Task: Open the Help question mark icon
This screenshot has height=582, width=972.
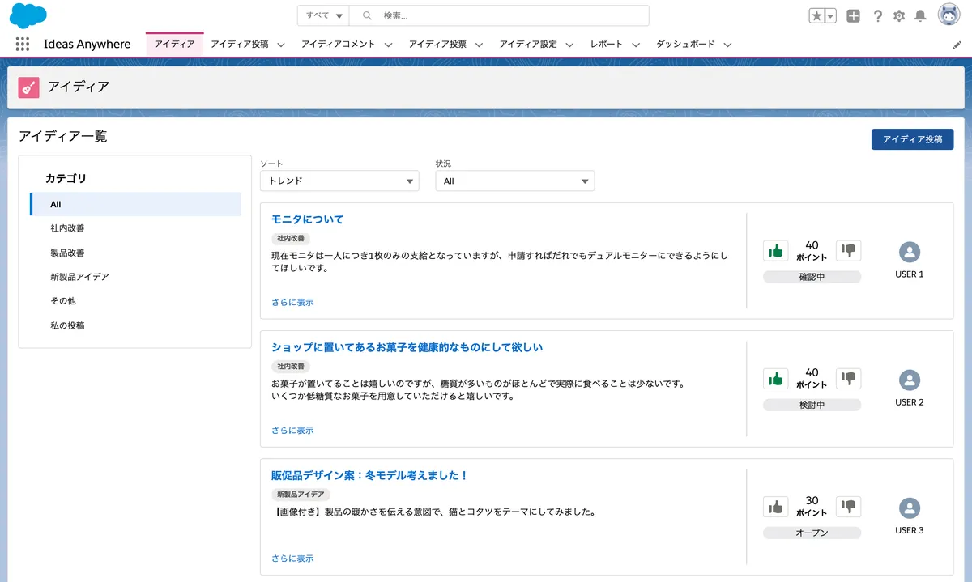Action: click(x=878, y=16)
